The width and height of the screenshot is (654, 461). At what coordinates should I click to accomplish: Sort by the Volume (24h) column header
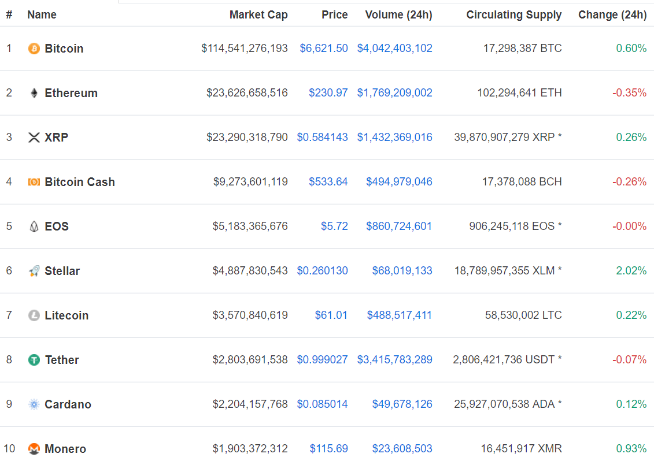pos(399,15)
